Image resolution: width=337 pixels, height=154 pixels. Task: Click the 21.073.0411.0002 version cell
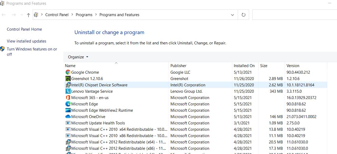click(301, 116)
